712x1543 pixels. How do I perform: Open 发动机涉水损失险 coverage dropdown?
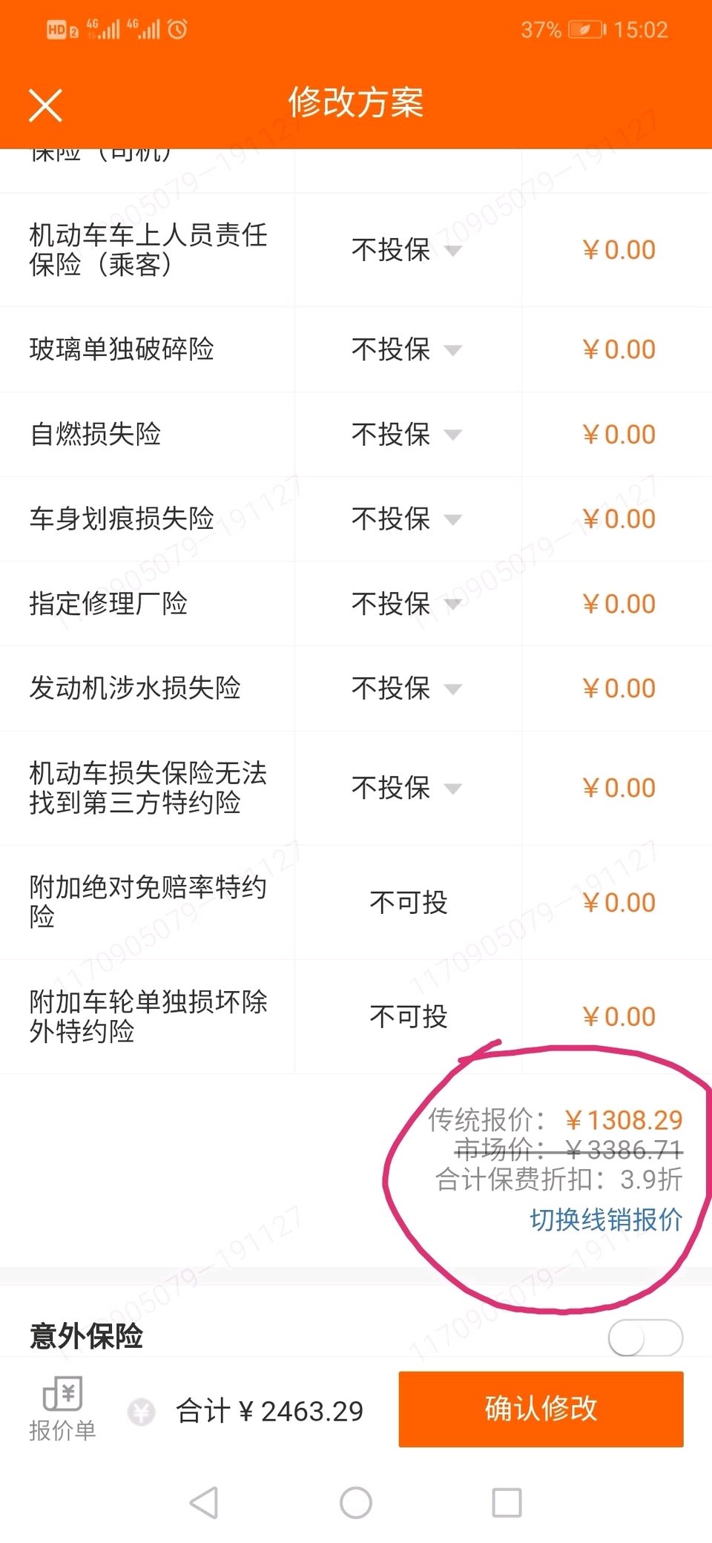pos(406,688)
